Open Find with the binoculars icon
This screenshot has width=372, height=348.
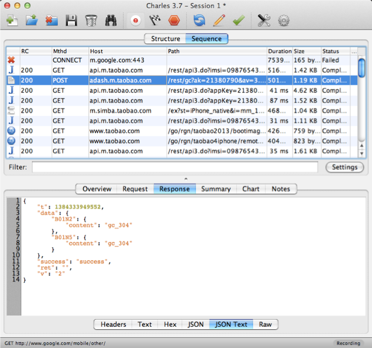point(111,21)
